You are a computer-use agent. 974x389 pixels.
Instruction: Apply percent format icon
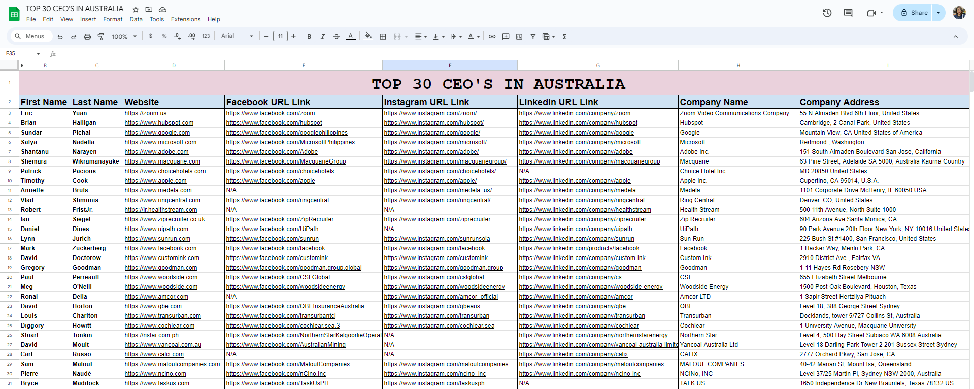pyautogui.click(x=164, y=36)
